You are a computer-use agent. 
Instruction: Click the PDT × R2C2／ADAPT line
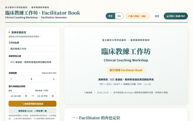tap(125, 84)
